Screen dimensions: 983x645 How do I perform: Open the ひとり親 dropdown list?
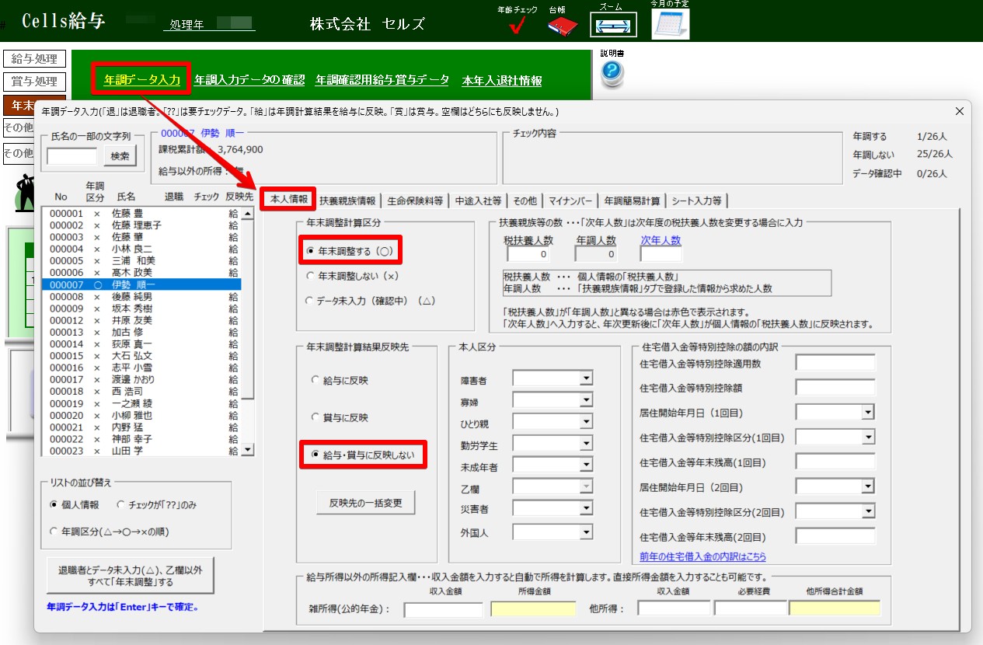pos(586,422)
